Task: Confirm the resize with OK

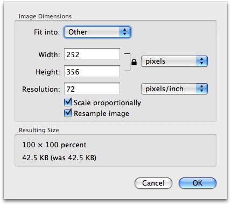Action: click(198, 183)
